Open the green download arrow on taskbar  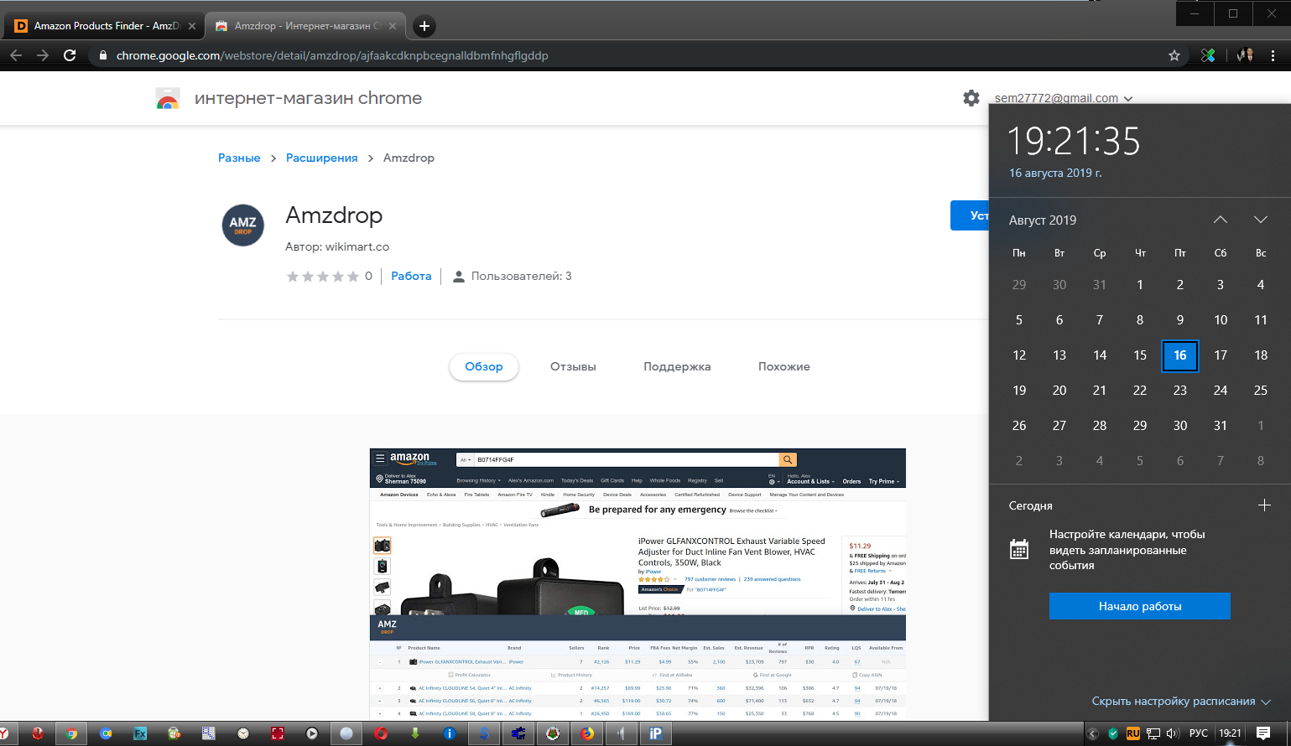coord(415,733)
